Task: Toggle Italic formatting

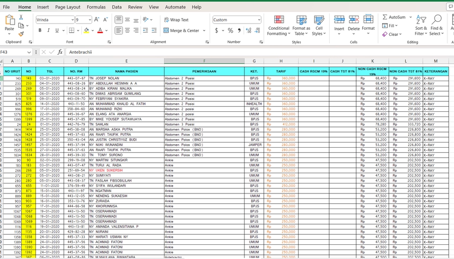Action: point(48,30)
